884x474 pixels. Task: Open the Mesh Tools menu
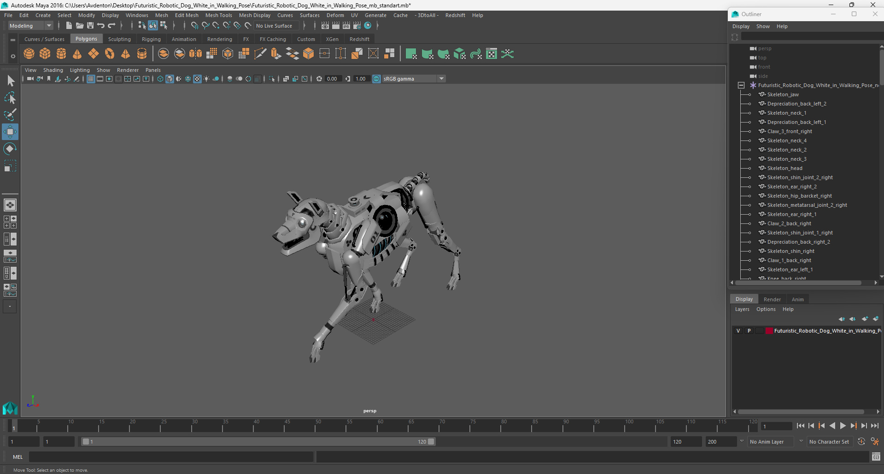[x=219, y=15]
